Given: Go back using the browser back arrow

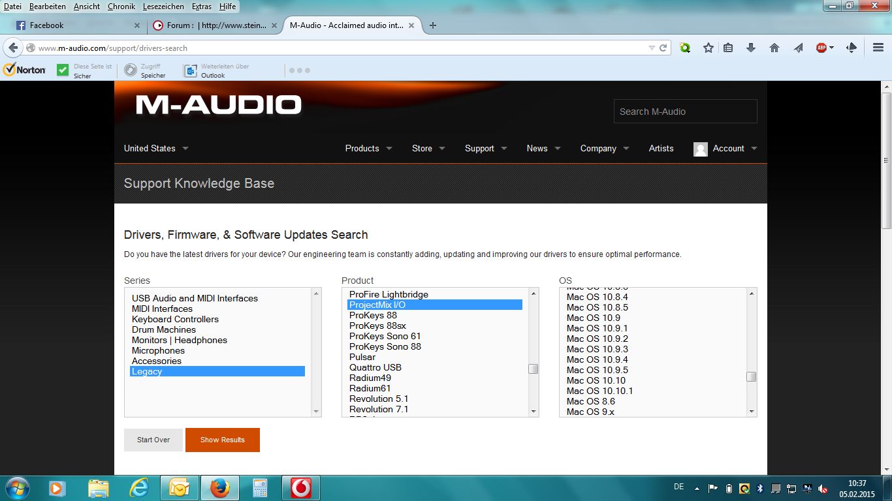Looking at the screenshot, I should point(13,48).
